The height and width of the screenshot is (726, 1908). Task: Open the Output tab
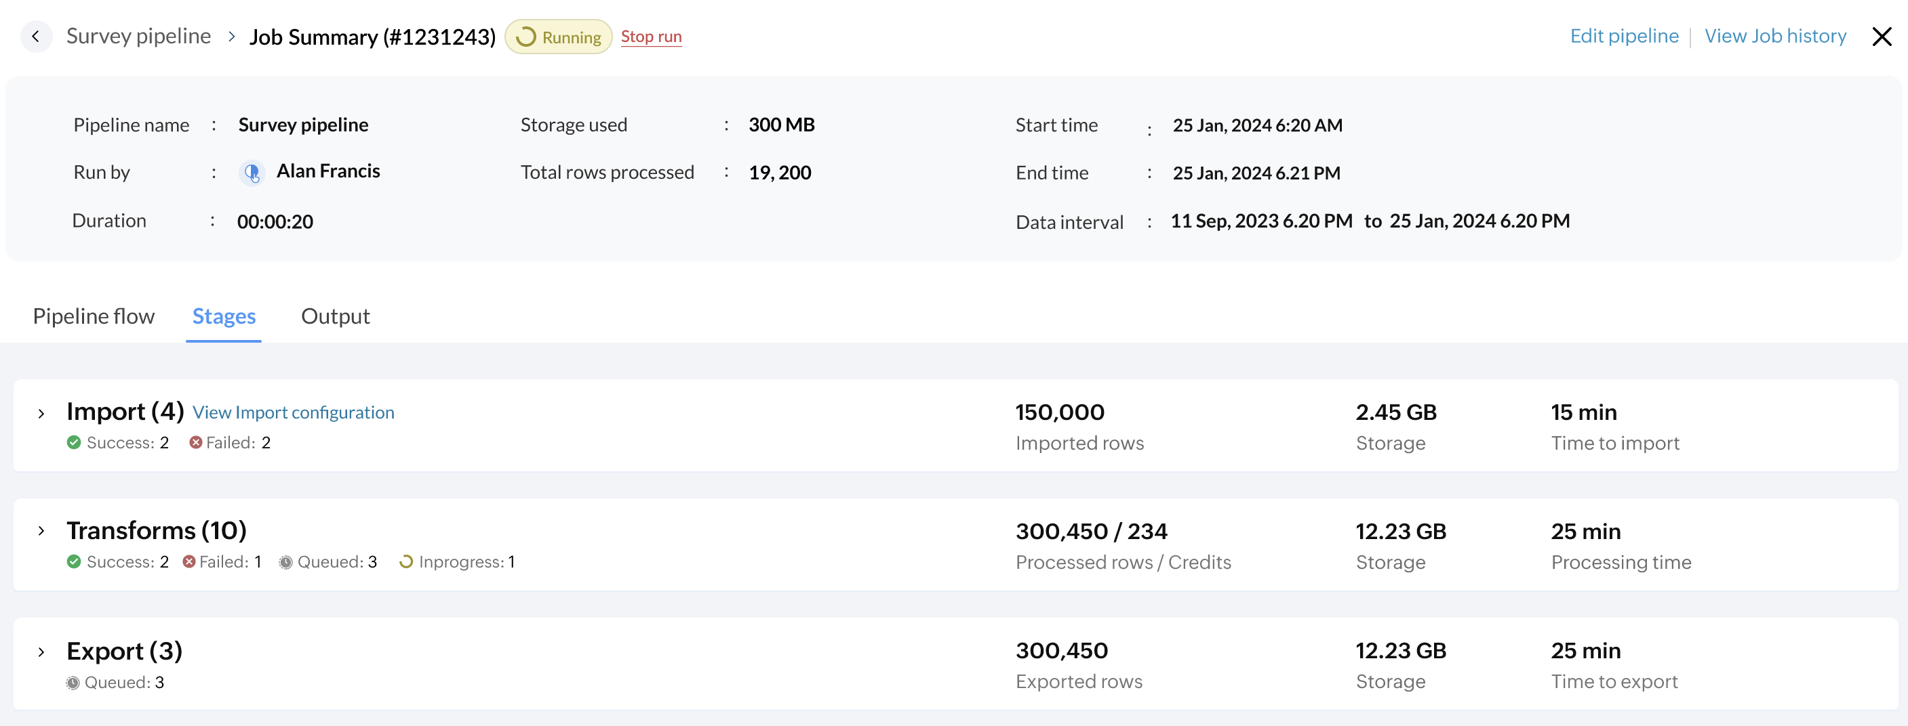click(335, 317)
